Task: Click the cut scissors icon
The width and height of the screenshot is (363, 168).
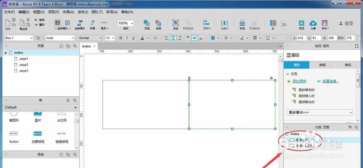Action: (x=28, y=20)
